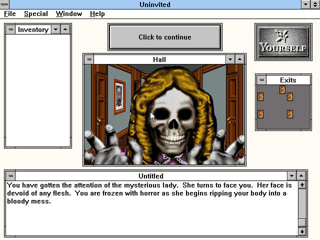Choose the upper-left door in Exits panel
Image resolution: width=320 pixels, height=240 pixels.
coord(260,96)
